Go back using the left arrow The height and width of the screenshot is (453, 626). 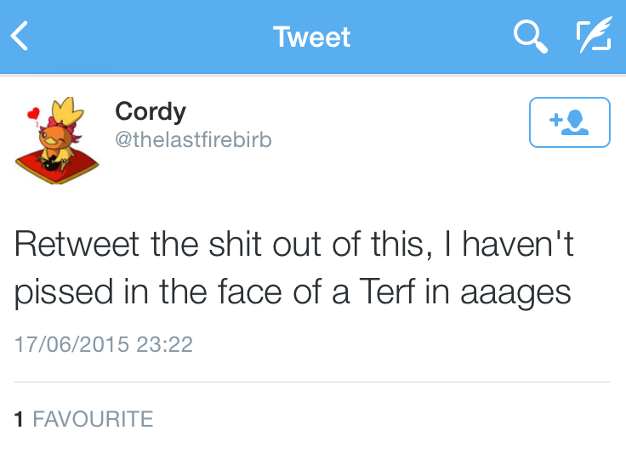pyautogui.click(x=20, y=37)
